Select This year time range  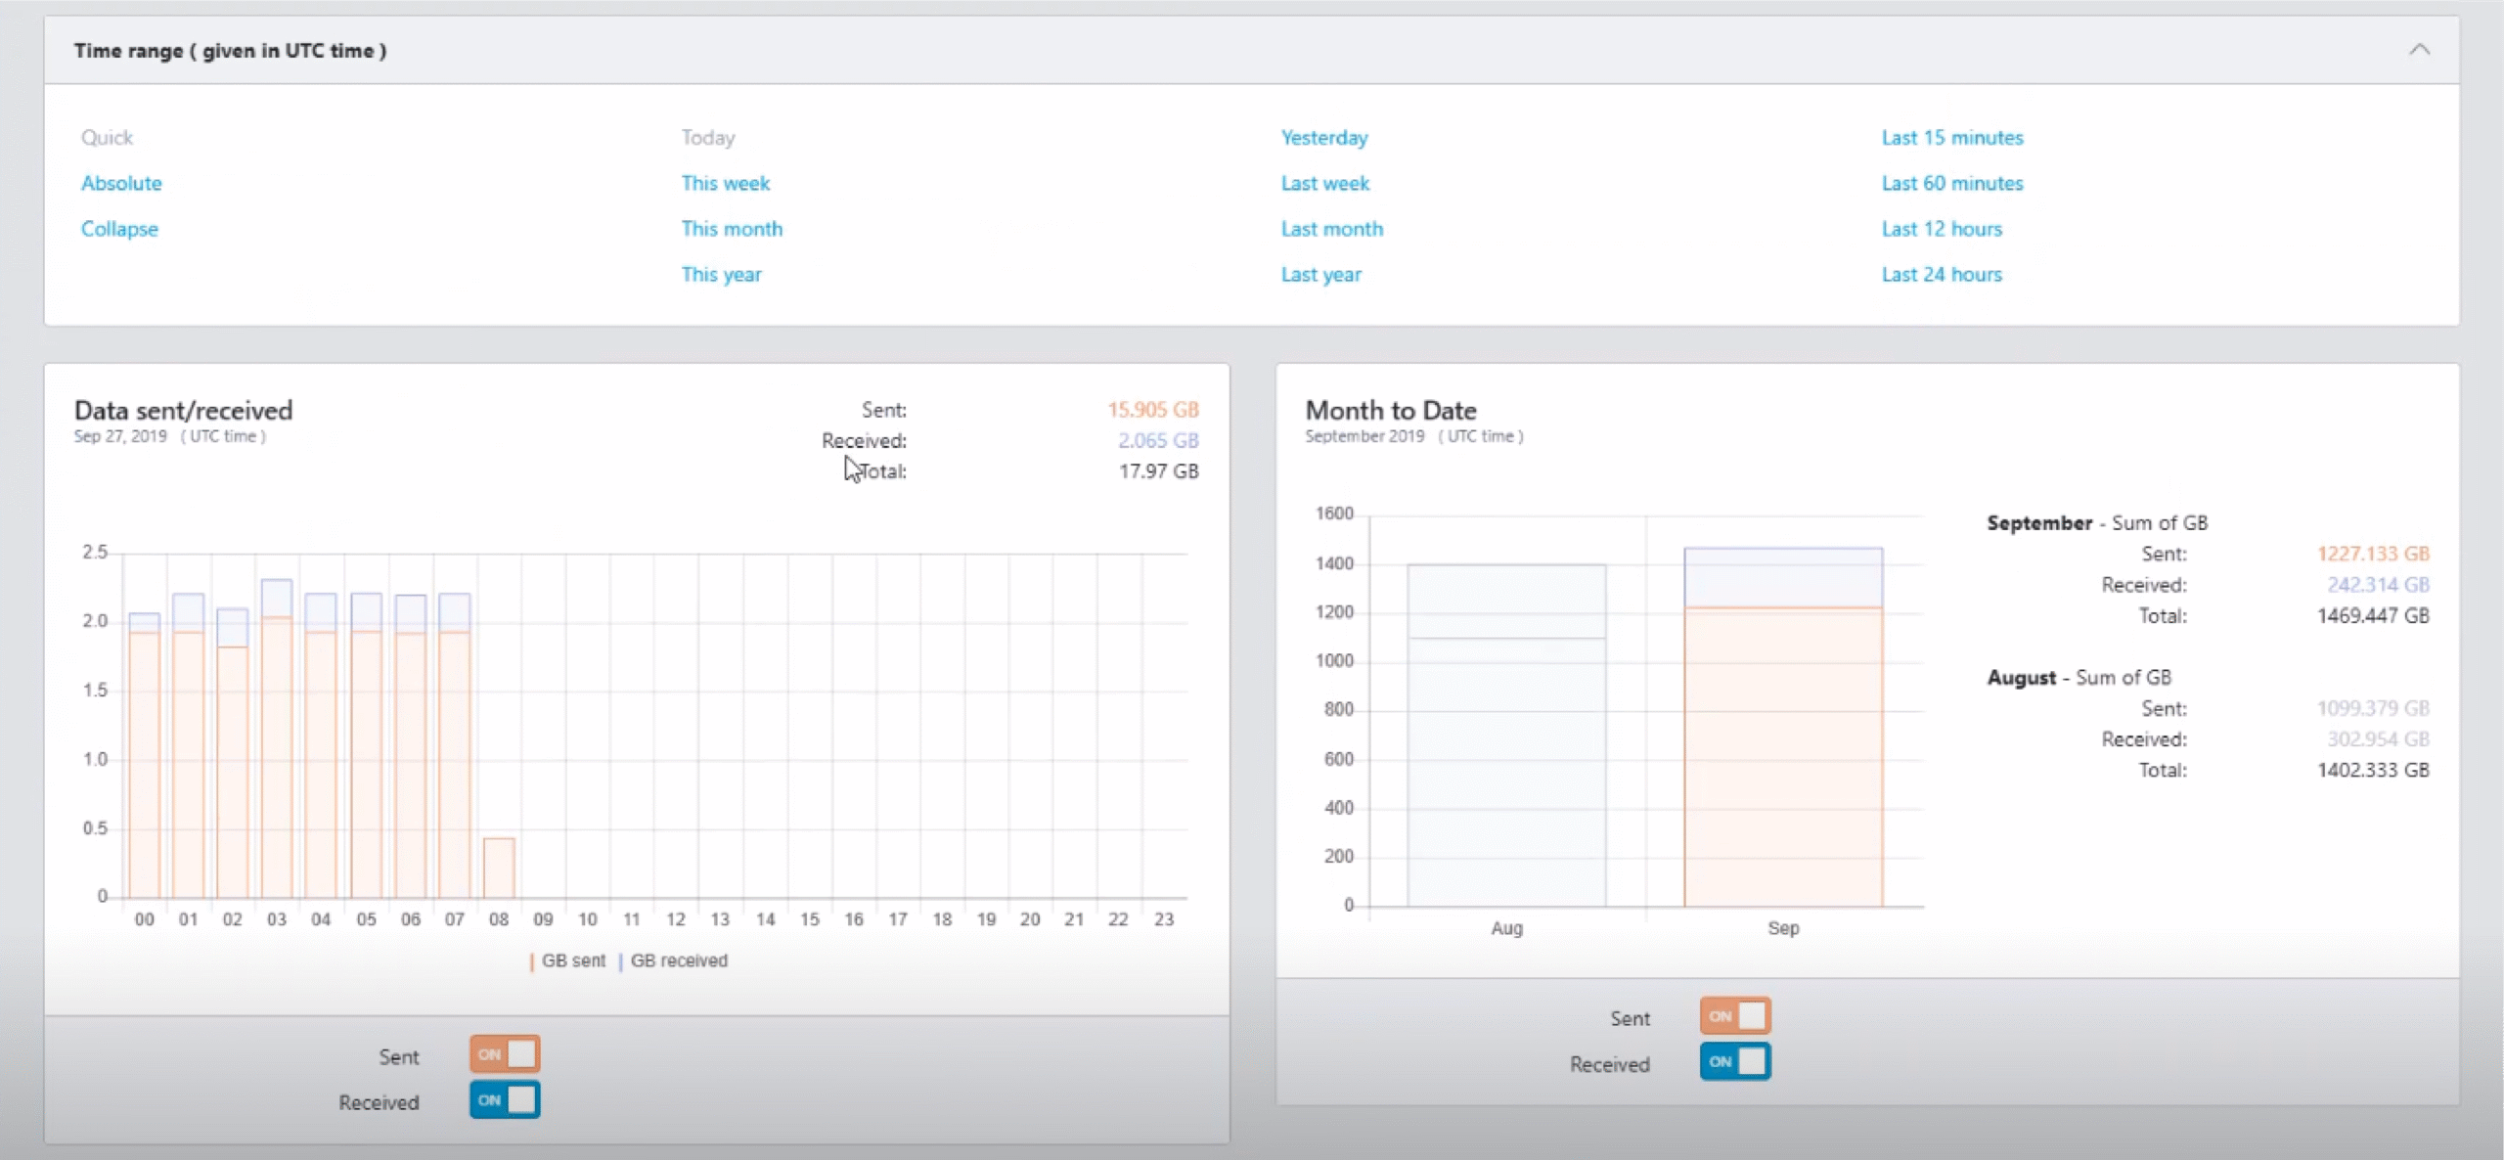coord(721,275)
